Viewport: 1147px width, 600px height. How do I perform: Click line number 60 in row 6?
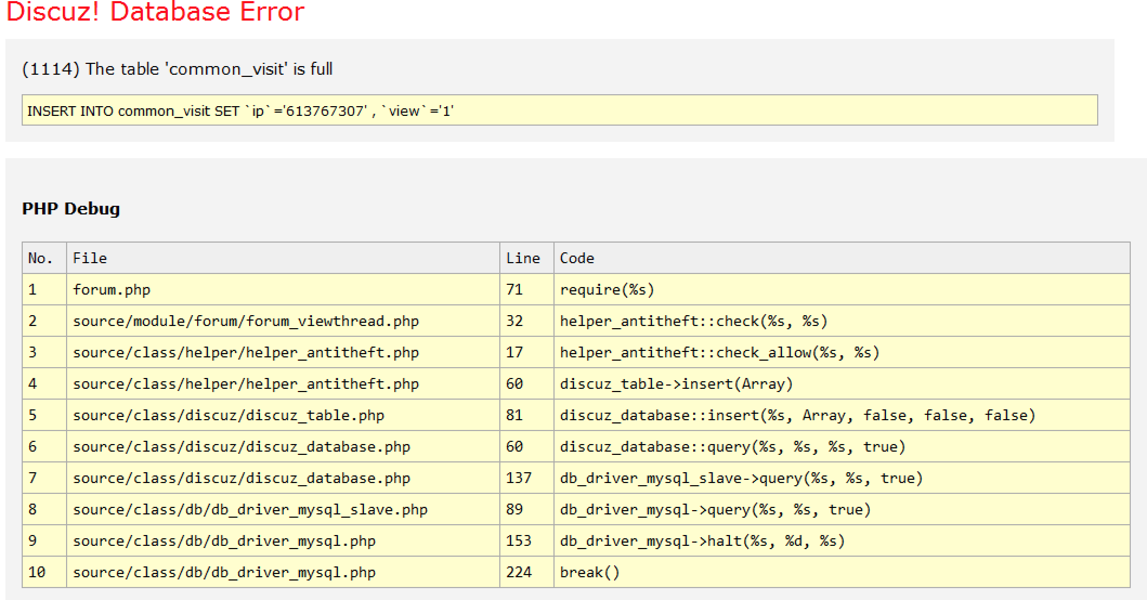(x=526, y=446)
